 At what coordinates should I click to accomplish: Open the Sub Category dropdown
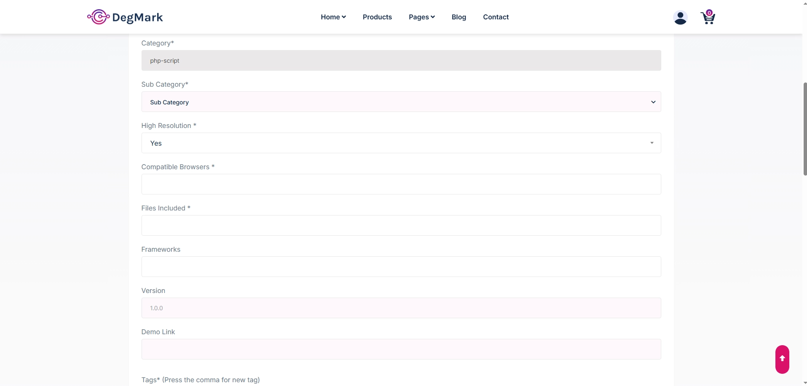click(401, 102)
